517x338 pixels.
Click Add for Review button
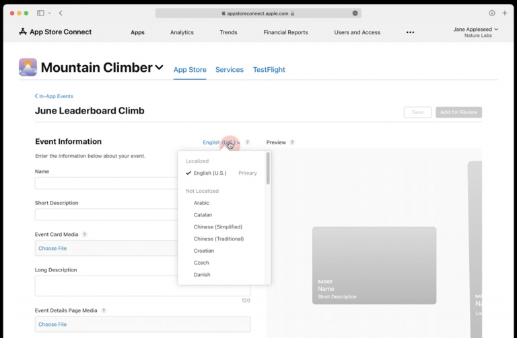458,112
